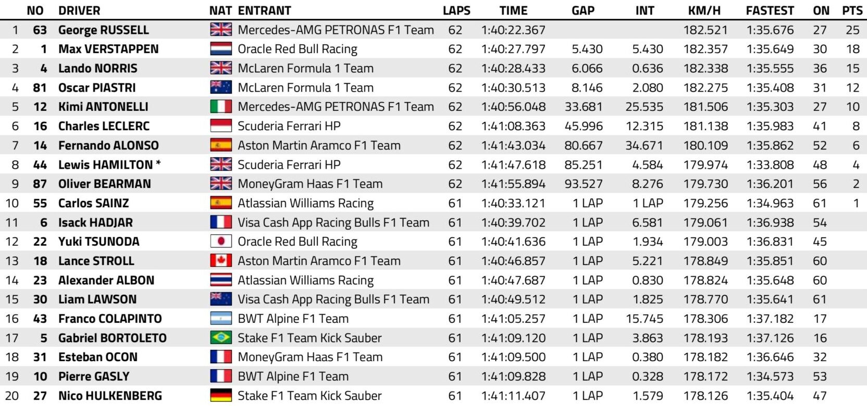Open driver name Lewis HAMILTON
Image resolution: width=867 pixels, height=406 pixels.
106,164
